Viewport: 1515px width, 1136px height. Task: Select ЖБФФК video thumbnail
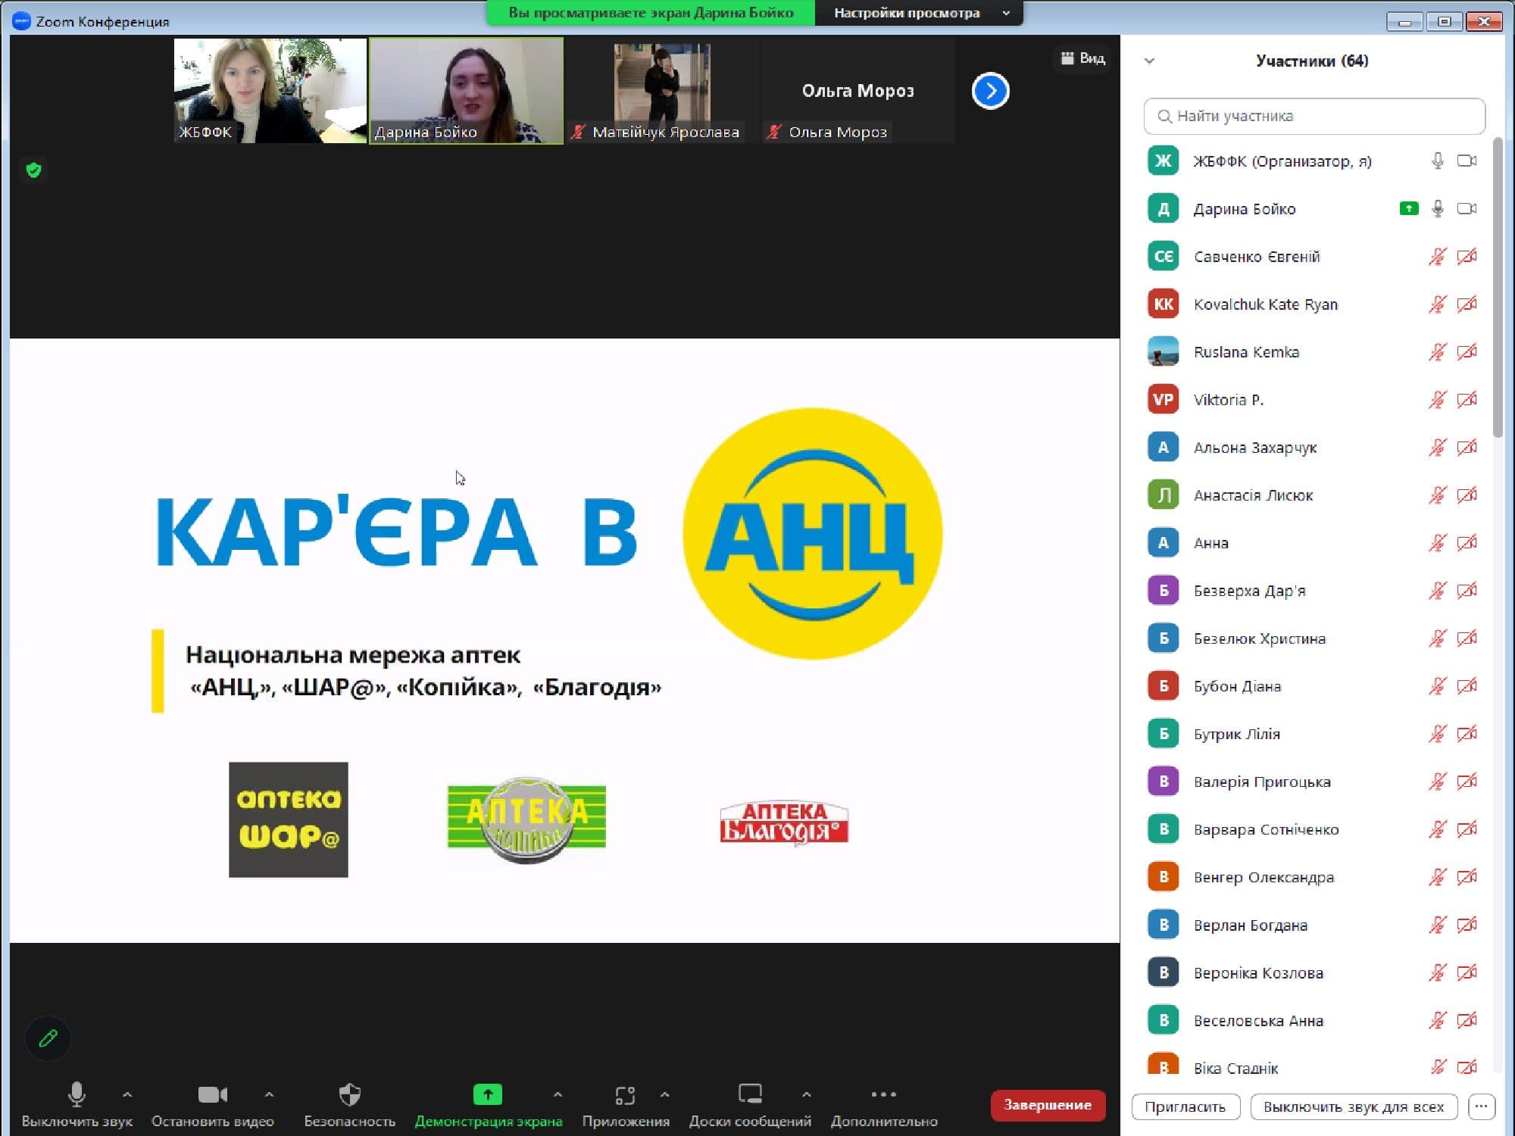coord(270,91)
